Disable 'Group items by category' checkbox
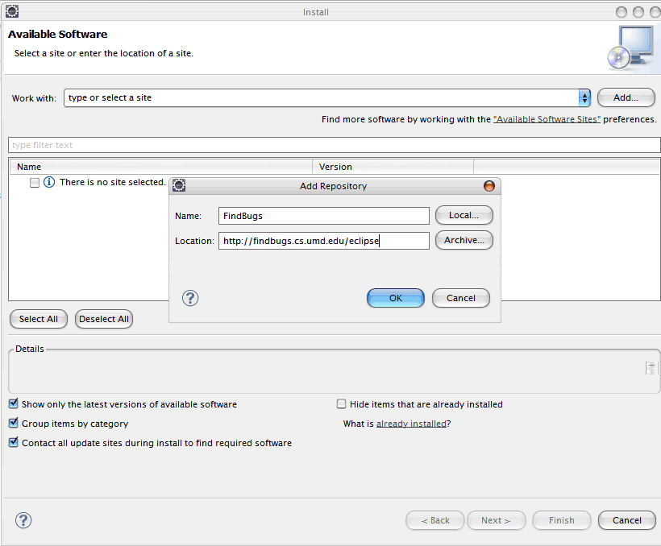This screenshot has height=546, width=661. [14, 424]
